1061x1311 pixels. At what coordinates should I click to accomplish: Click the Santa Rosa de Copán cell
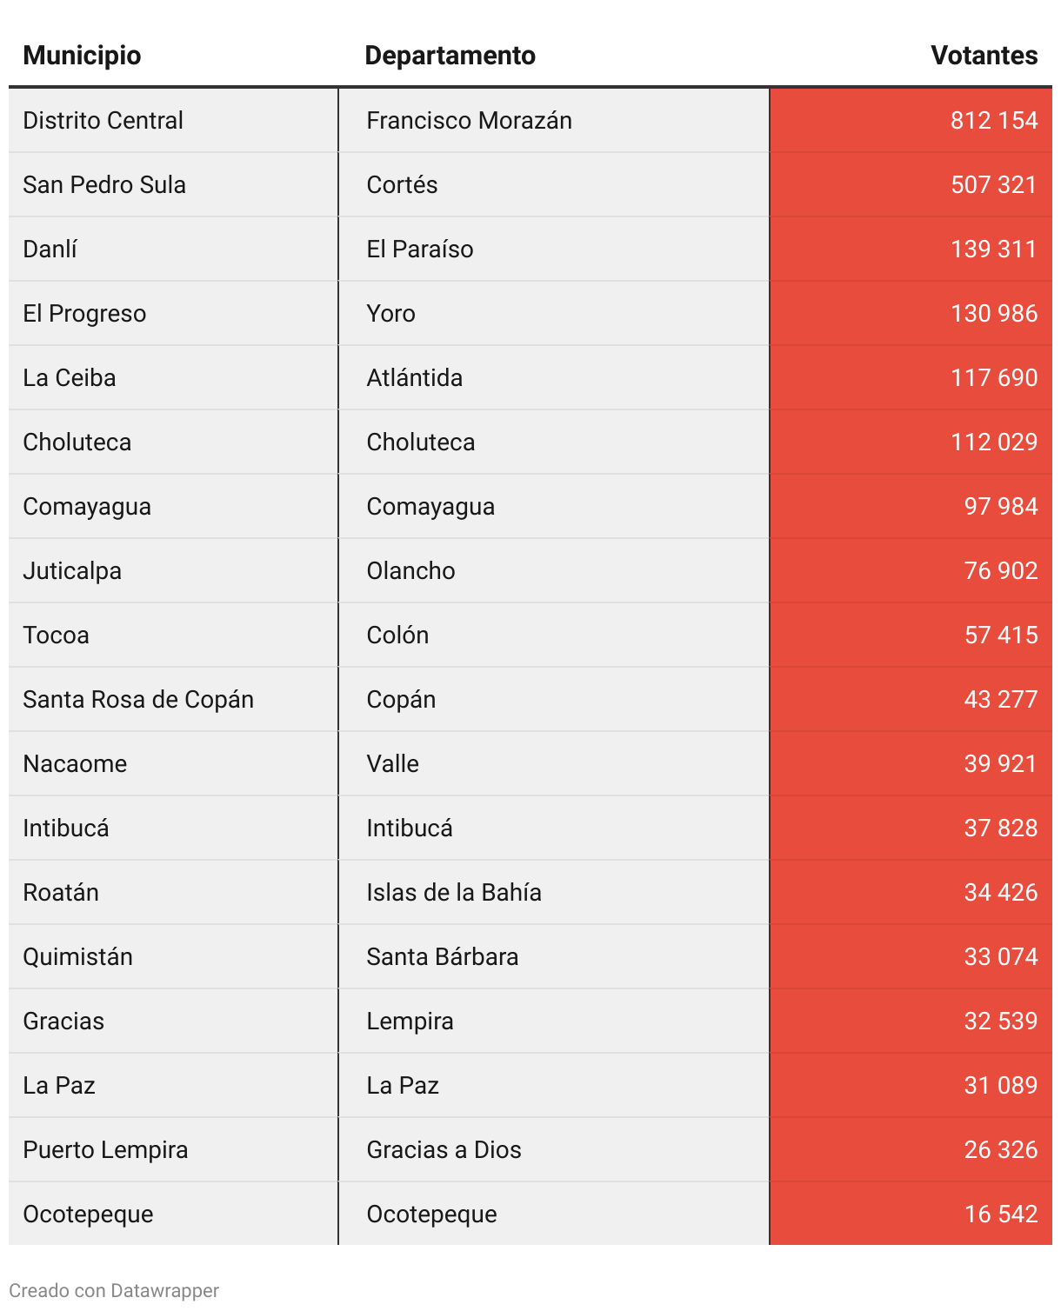click(138, 699)
